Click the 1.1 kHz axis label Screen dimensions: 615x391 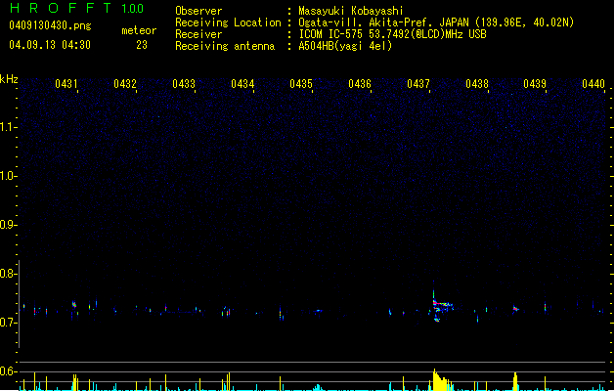coord(9,127)
